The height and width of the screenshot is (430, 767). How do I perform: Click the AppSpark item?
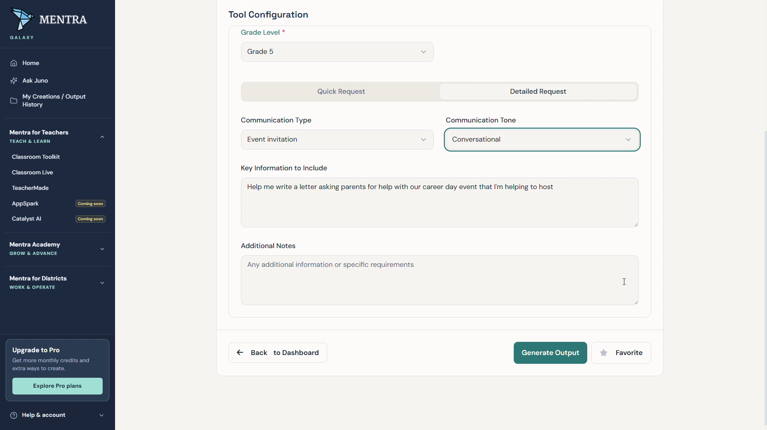(25, 203)
